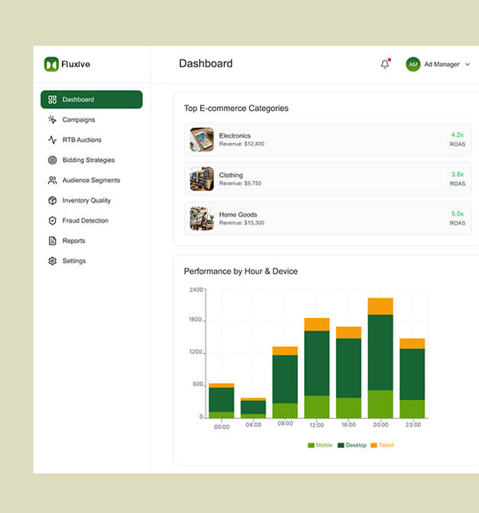Click the Fluxive brand name
The width and height of the screenshot is (479, 513).
pyautogui.click(x=76, y=64)
